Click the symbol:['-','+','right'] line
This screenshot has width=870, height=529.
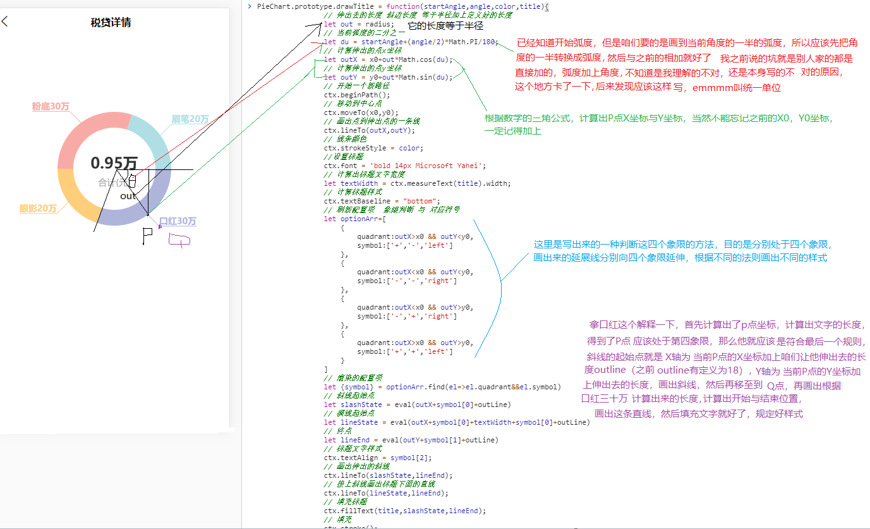[x=407, y=316]
